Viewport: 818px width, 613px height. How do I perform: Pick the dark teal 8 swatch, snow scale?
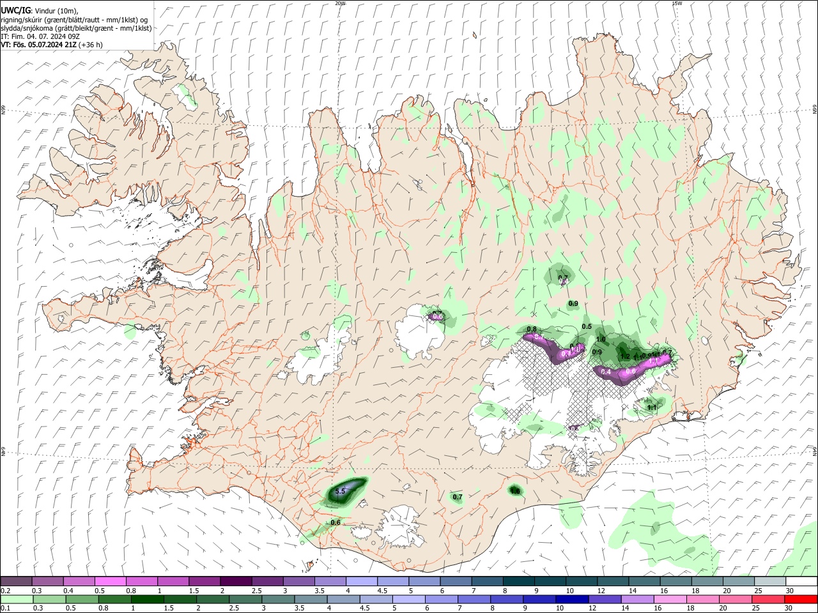pyautogui.click(x=520, y=582)
